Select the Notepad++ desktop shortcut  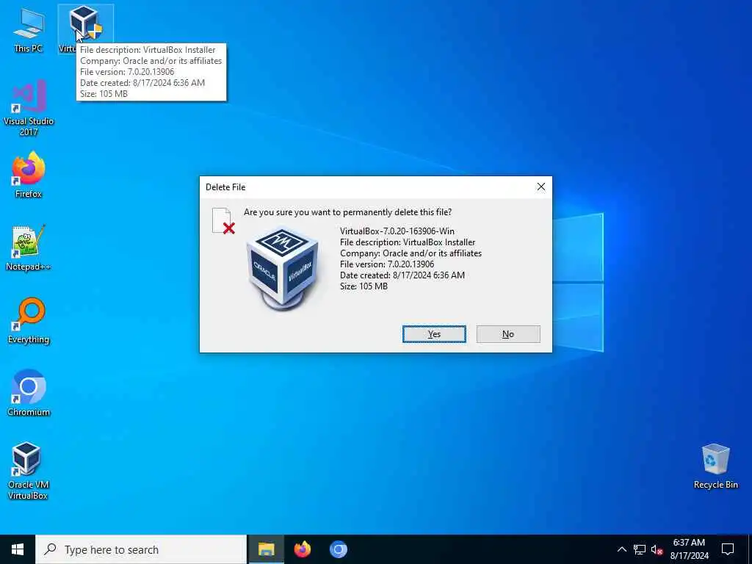click(x=29, y=248)
